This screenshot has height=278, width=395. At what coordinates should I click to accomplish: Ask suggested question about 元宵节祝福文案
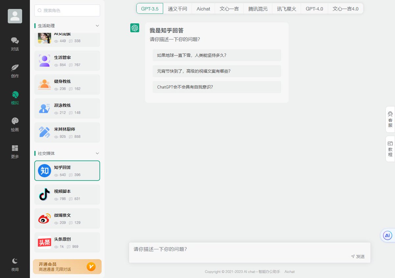[x=217, y=71]
